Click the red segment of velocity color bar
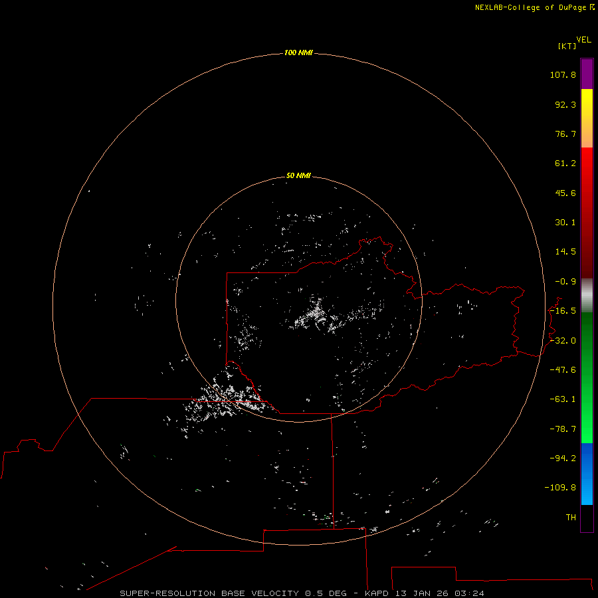The width and height of the screenshot is (598, 598). point(587,213)
